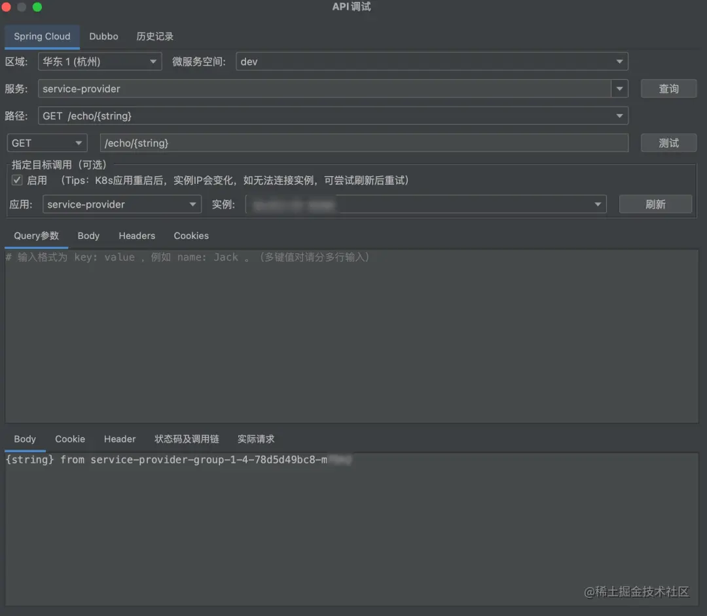Open the Cookies request tab
Viewport: 707px width, 616px height.
pos(191,236)
